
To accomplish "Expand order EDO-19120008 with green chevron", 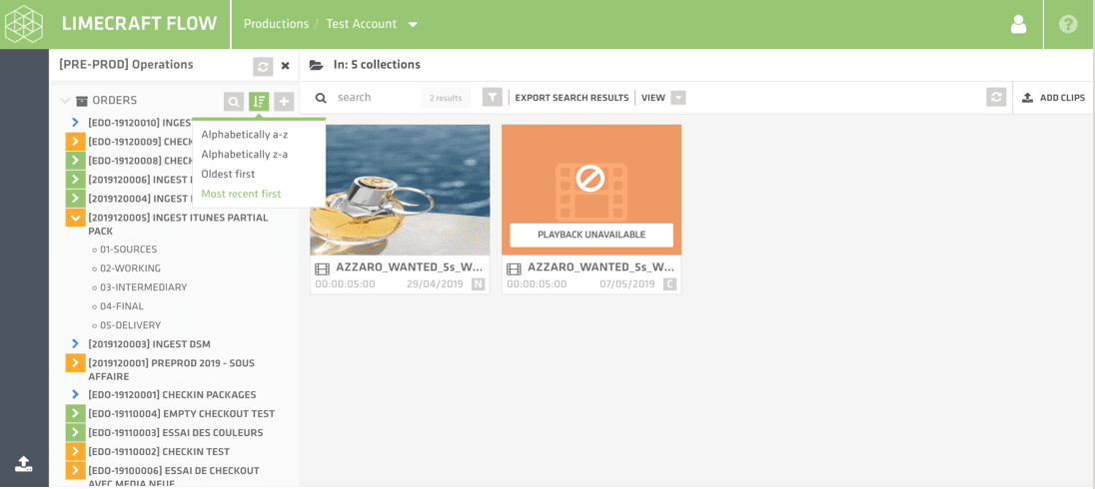I will 75,161.
